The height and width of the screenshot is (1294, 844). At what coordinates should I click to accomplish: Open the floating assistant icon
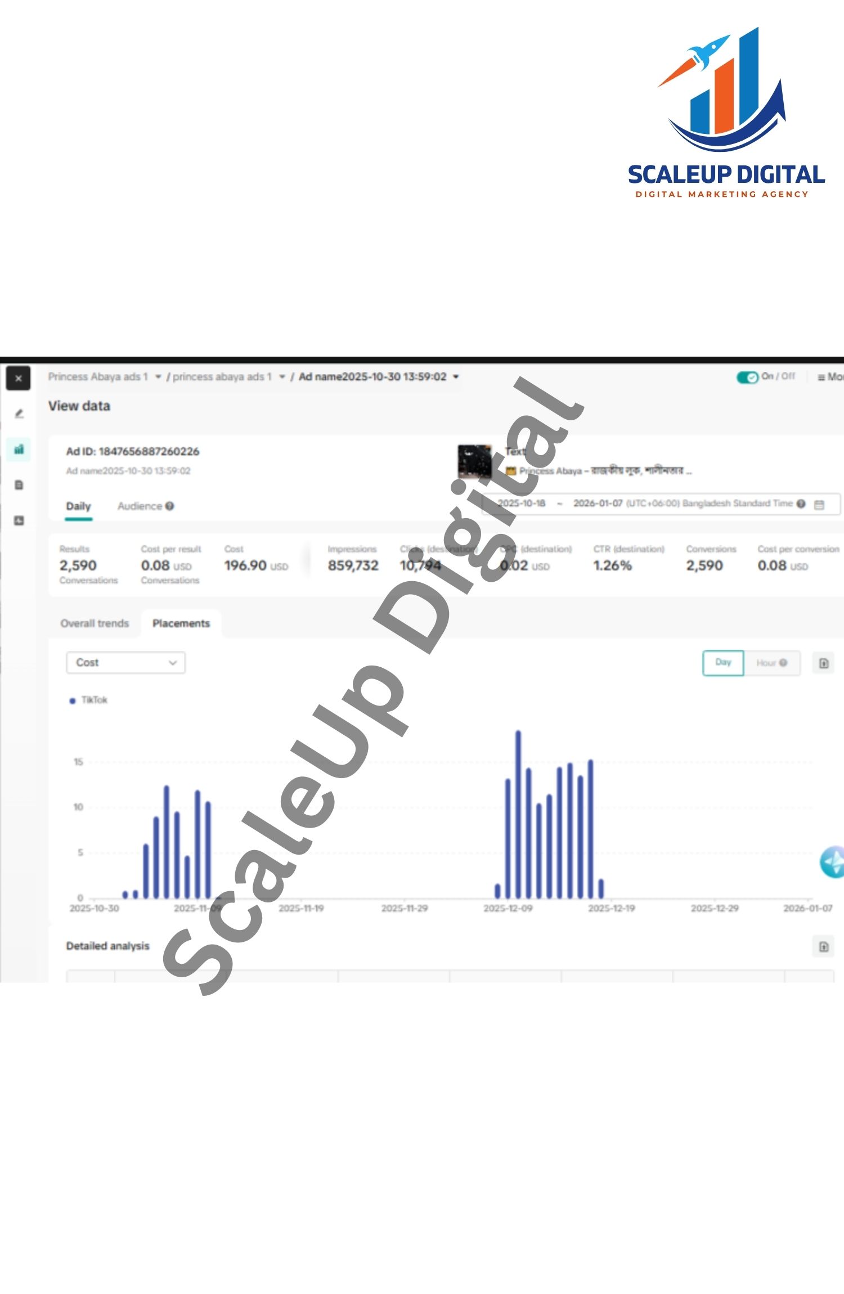click(833, 861)
